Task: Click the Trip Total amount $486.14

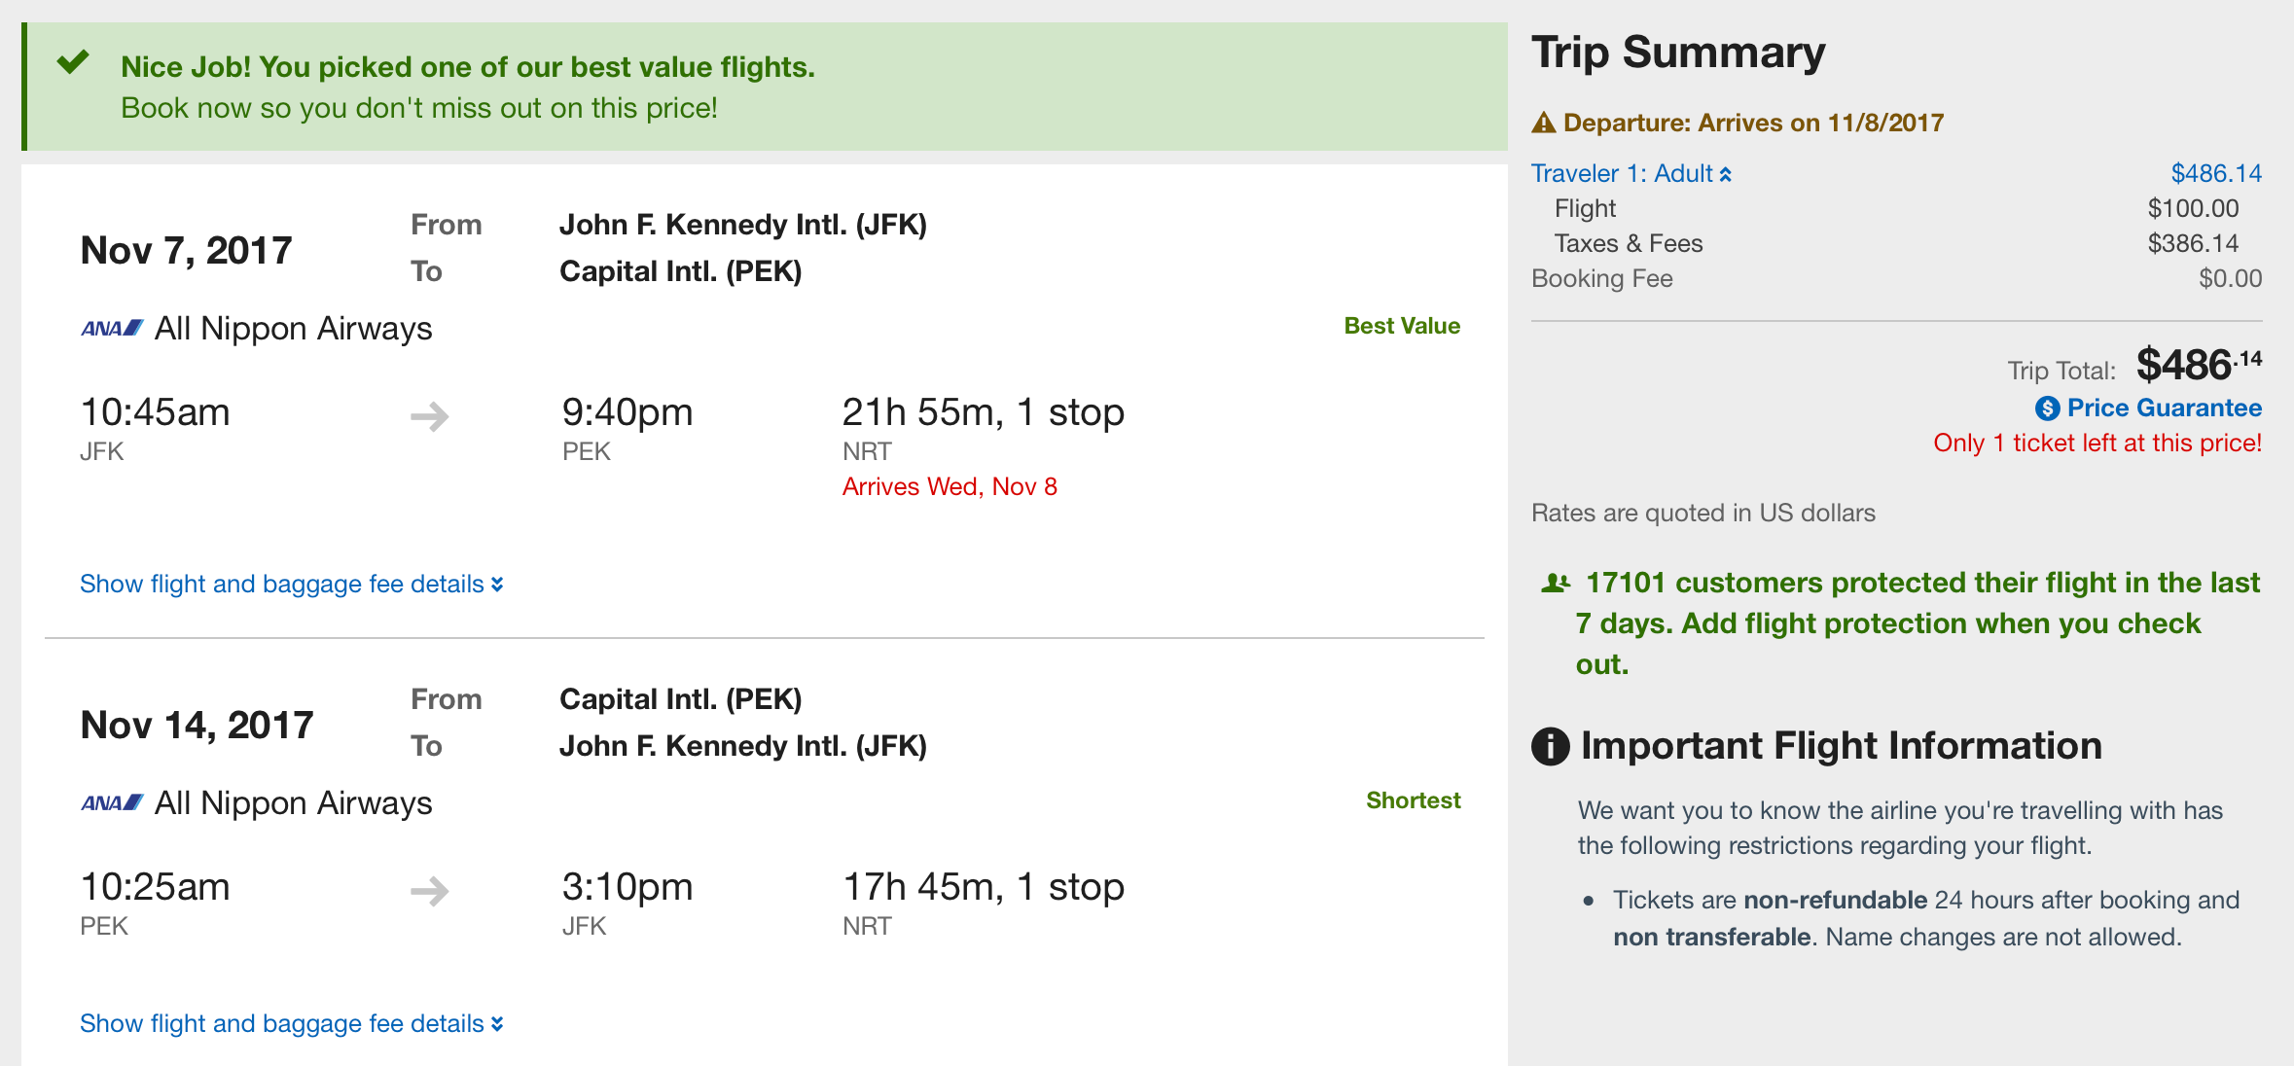Action: click(2198, 366)
